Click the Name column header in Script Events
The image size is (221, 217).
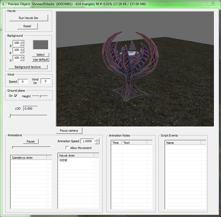[x=183, y=143]
